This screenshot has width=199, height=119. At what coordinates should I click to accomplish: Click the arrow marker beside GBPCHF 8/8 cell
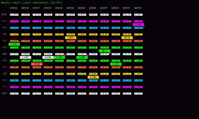[144, 27]
